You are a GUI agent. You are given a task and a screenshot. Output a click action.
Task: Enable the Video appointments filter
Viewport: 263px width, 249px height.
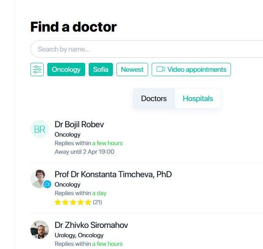(x=191, y=69)
